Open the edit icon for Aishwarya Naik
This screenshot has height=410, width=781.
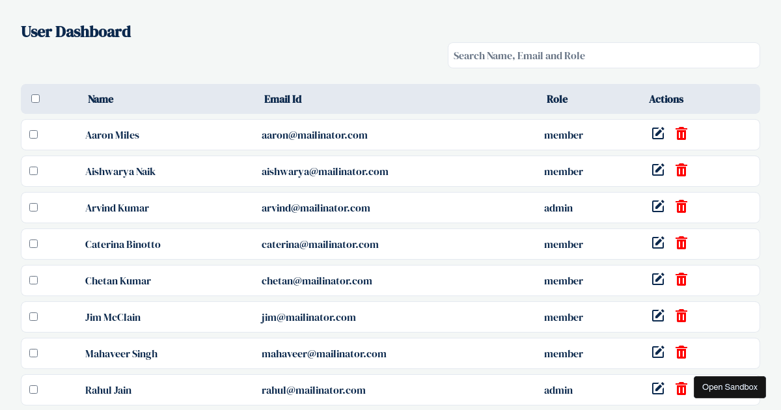(x=658, y=170)
